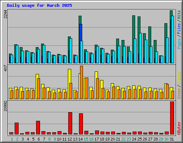Click day label '21' on the x-axis
The width and height of the screenshot is (183, 143).
(118, 139)
